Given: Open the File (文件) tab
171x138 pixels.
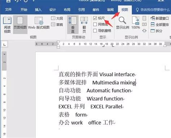Looking at the screenshot, I should click(8, 9).
